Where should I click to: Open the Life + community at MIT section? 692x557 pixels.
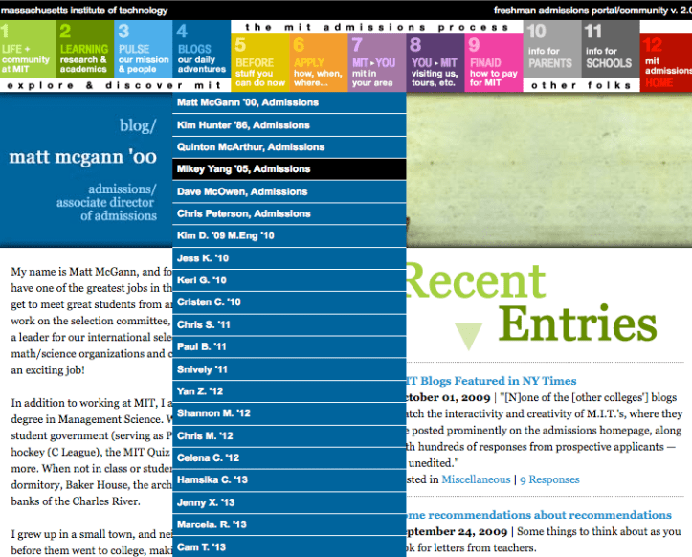[28, 50]
